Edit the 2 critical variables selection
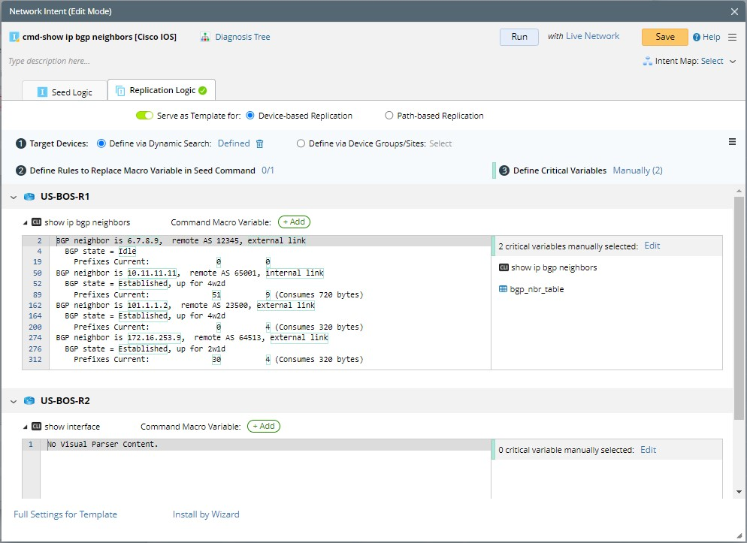Screen dimensions: 747x543 652,246
